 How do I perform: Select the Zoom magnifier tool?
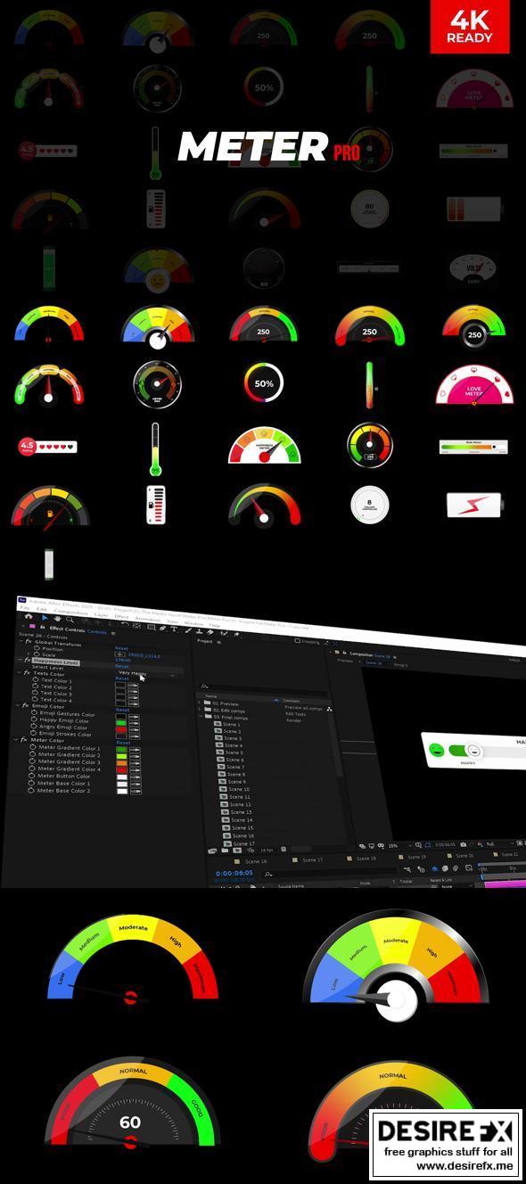point(70,620)
